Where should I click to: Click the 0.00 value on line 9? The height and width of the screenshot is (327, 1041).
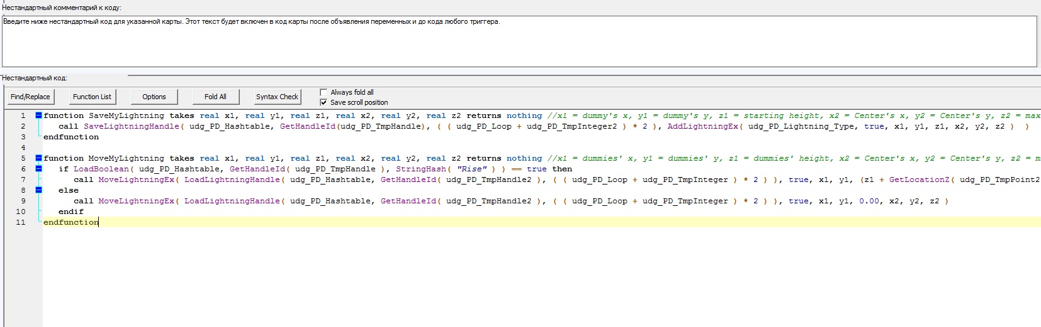coord(869,201)
